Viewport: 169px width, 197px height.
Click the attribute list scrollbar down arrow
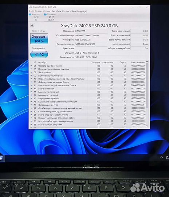147,126
